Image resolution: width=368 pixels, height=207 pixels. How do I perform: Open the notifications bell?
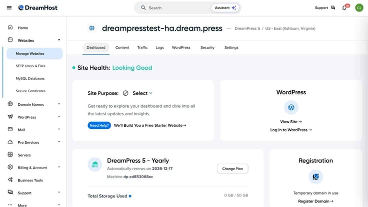tap(344, 7)
